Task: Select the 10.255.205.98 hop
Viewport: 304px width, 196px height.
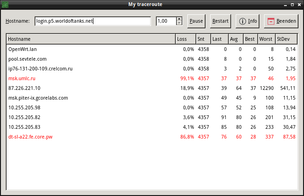Action: pos(152,107)
